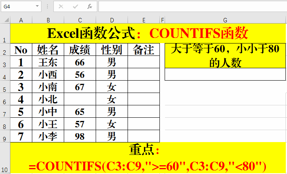287x174 pixels.
Task: Click score cell '57'
Action: (x=80, y=124)
